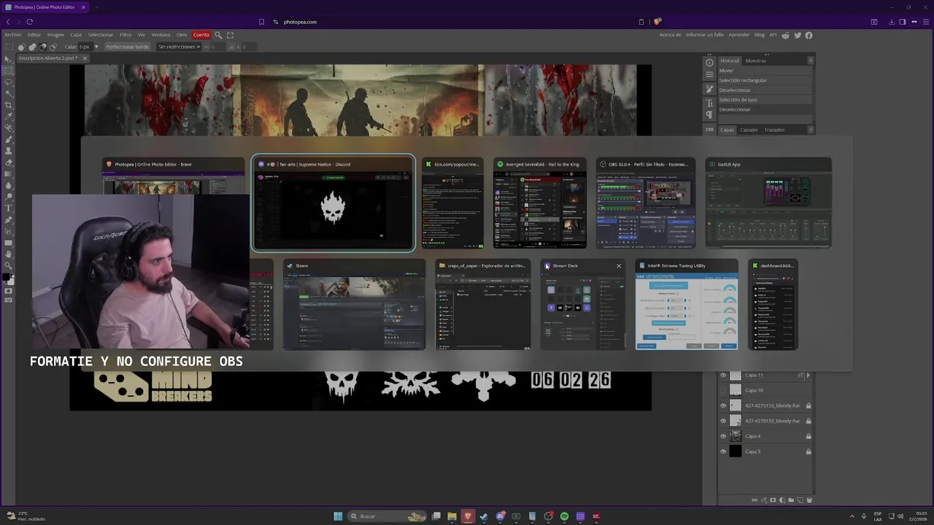
Task: Open the craps_of_paper Explorer window thumbnail
Action: (483, 305)
